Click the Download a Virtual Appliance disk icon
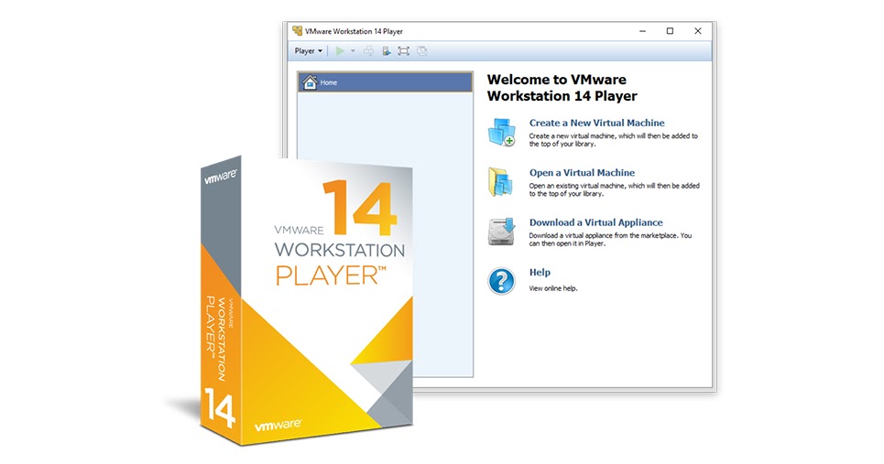Screen dimensions: 884x464 coord(502,232)
